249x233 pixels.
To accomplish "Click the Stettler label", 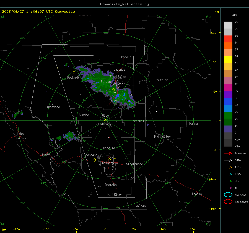I will coord(161,80).
